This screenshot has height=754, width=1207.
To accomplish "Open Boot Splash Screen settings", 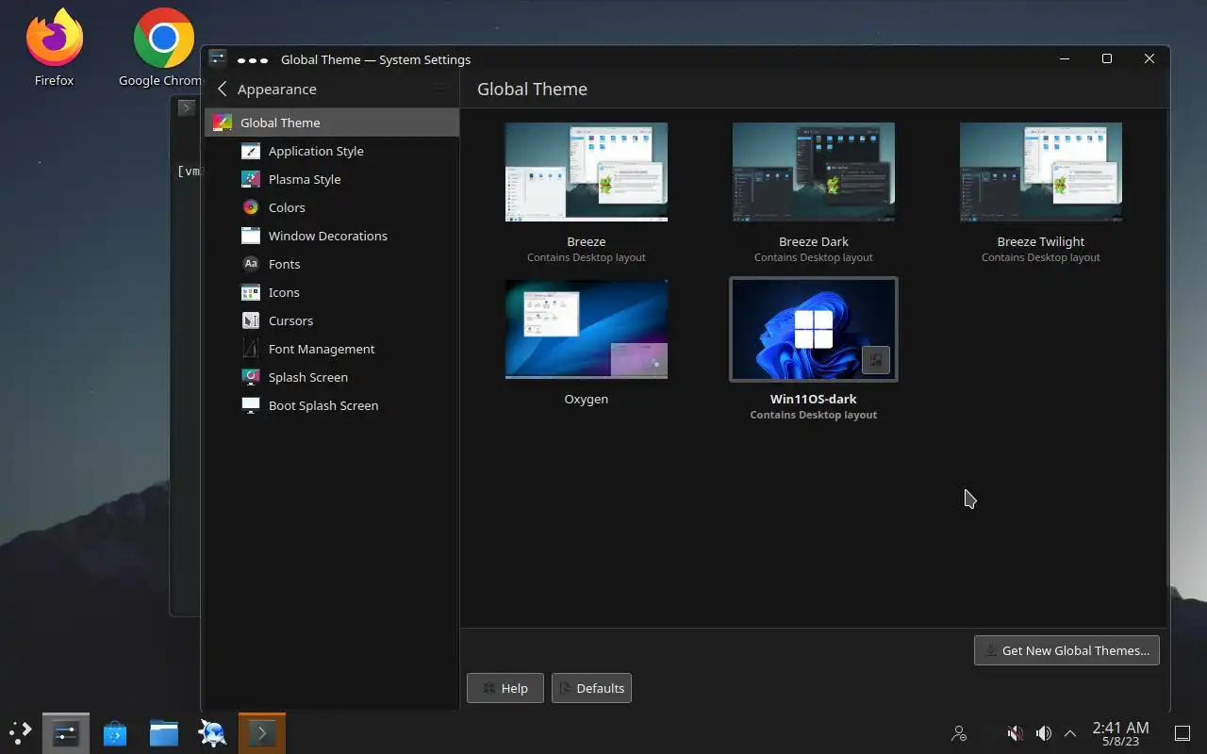I will (x=332, y=405).
